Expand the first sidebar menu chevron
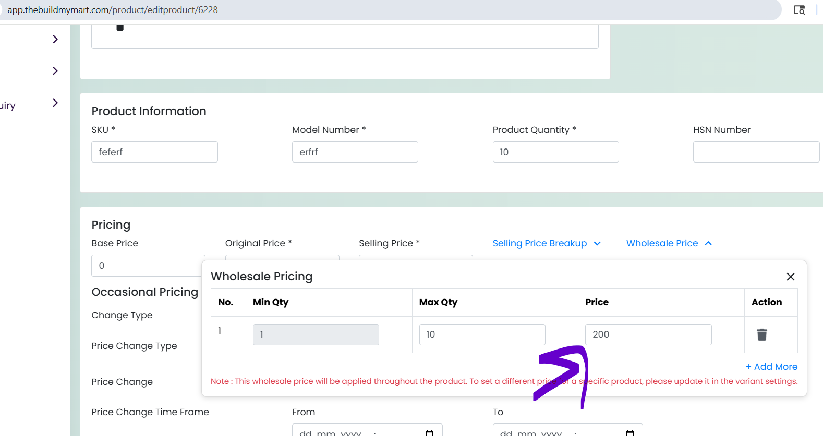The width and height of the screenshot is (823, 436). (x=55, y=39)
